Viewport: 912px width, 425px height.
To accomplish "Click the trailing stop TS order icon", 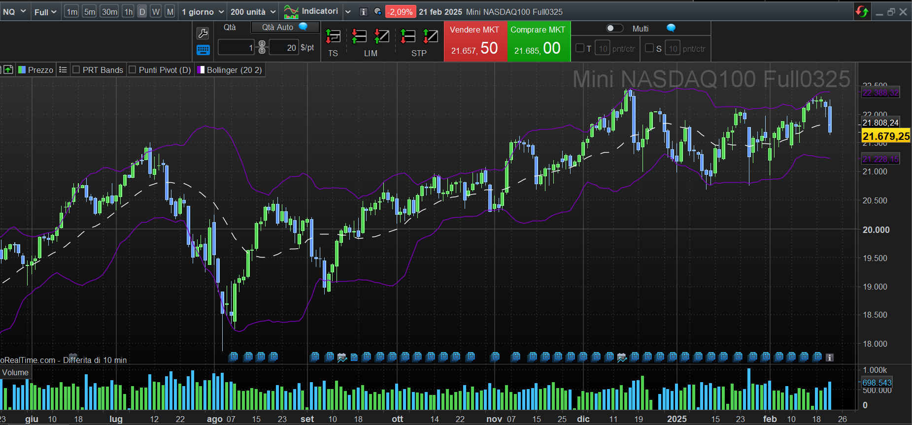I will 333,36.
